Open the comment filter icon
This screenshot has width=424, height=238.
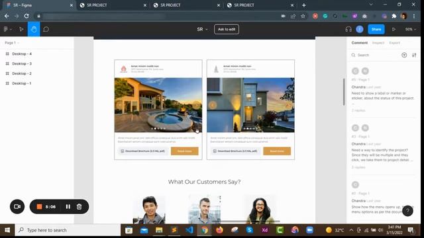tap(404, 55)
